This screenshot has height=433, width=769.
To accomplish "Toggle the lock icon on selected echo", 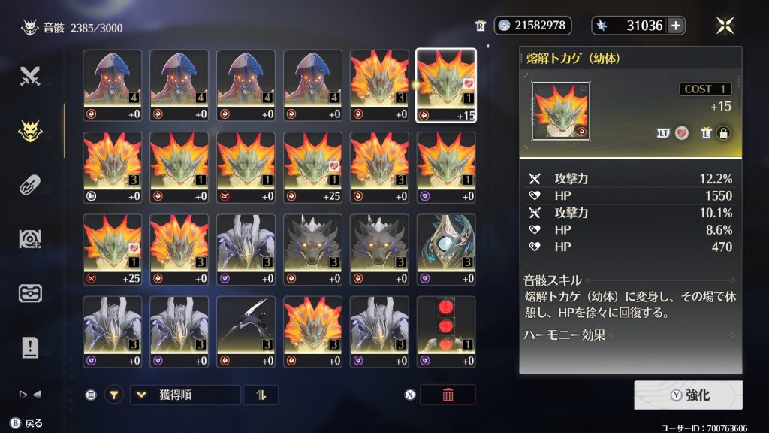I will 723,133.
